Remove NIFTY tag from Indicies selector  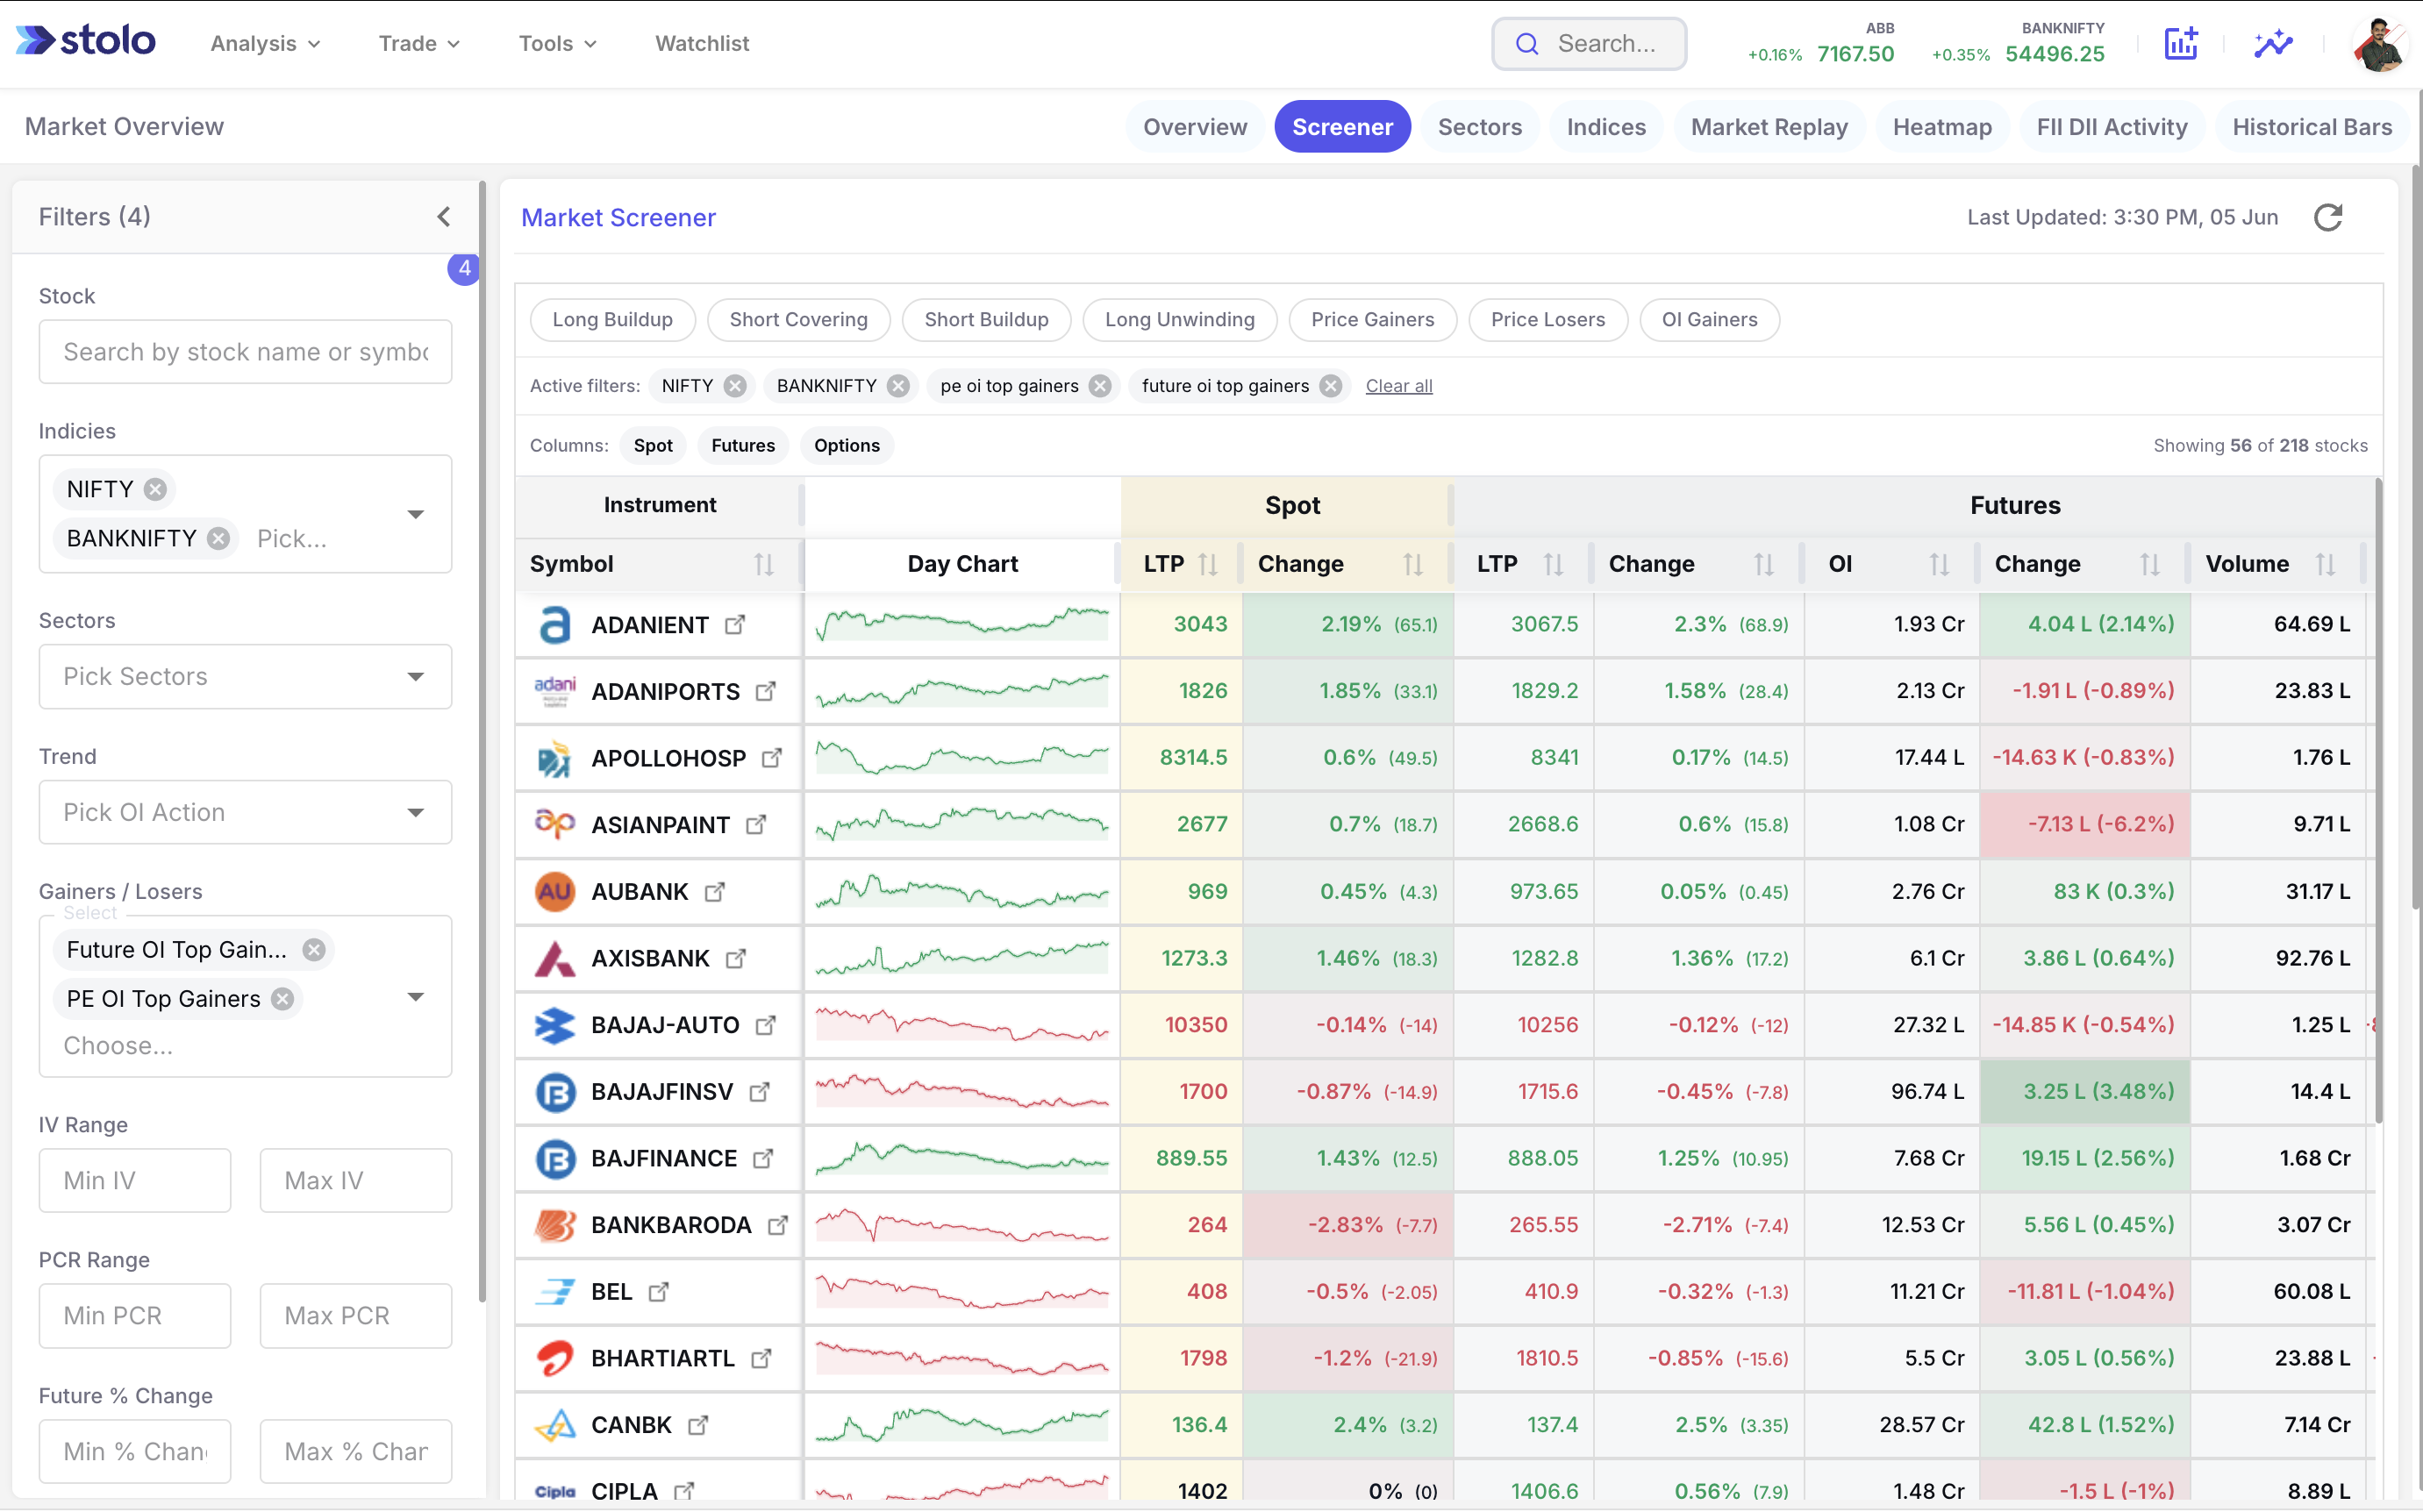(x=155, y=489)
